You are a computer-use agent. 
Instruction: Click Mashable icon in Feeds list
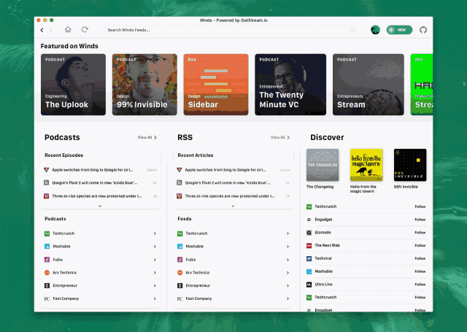click(x=180, y=247)
